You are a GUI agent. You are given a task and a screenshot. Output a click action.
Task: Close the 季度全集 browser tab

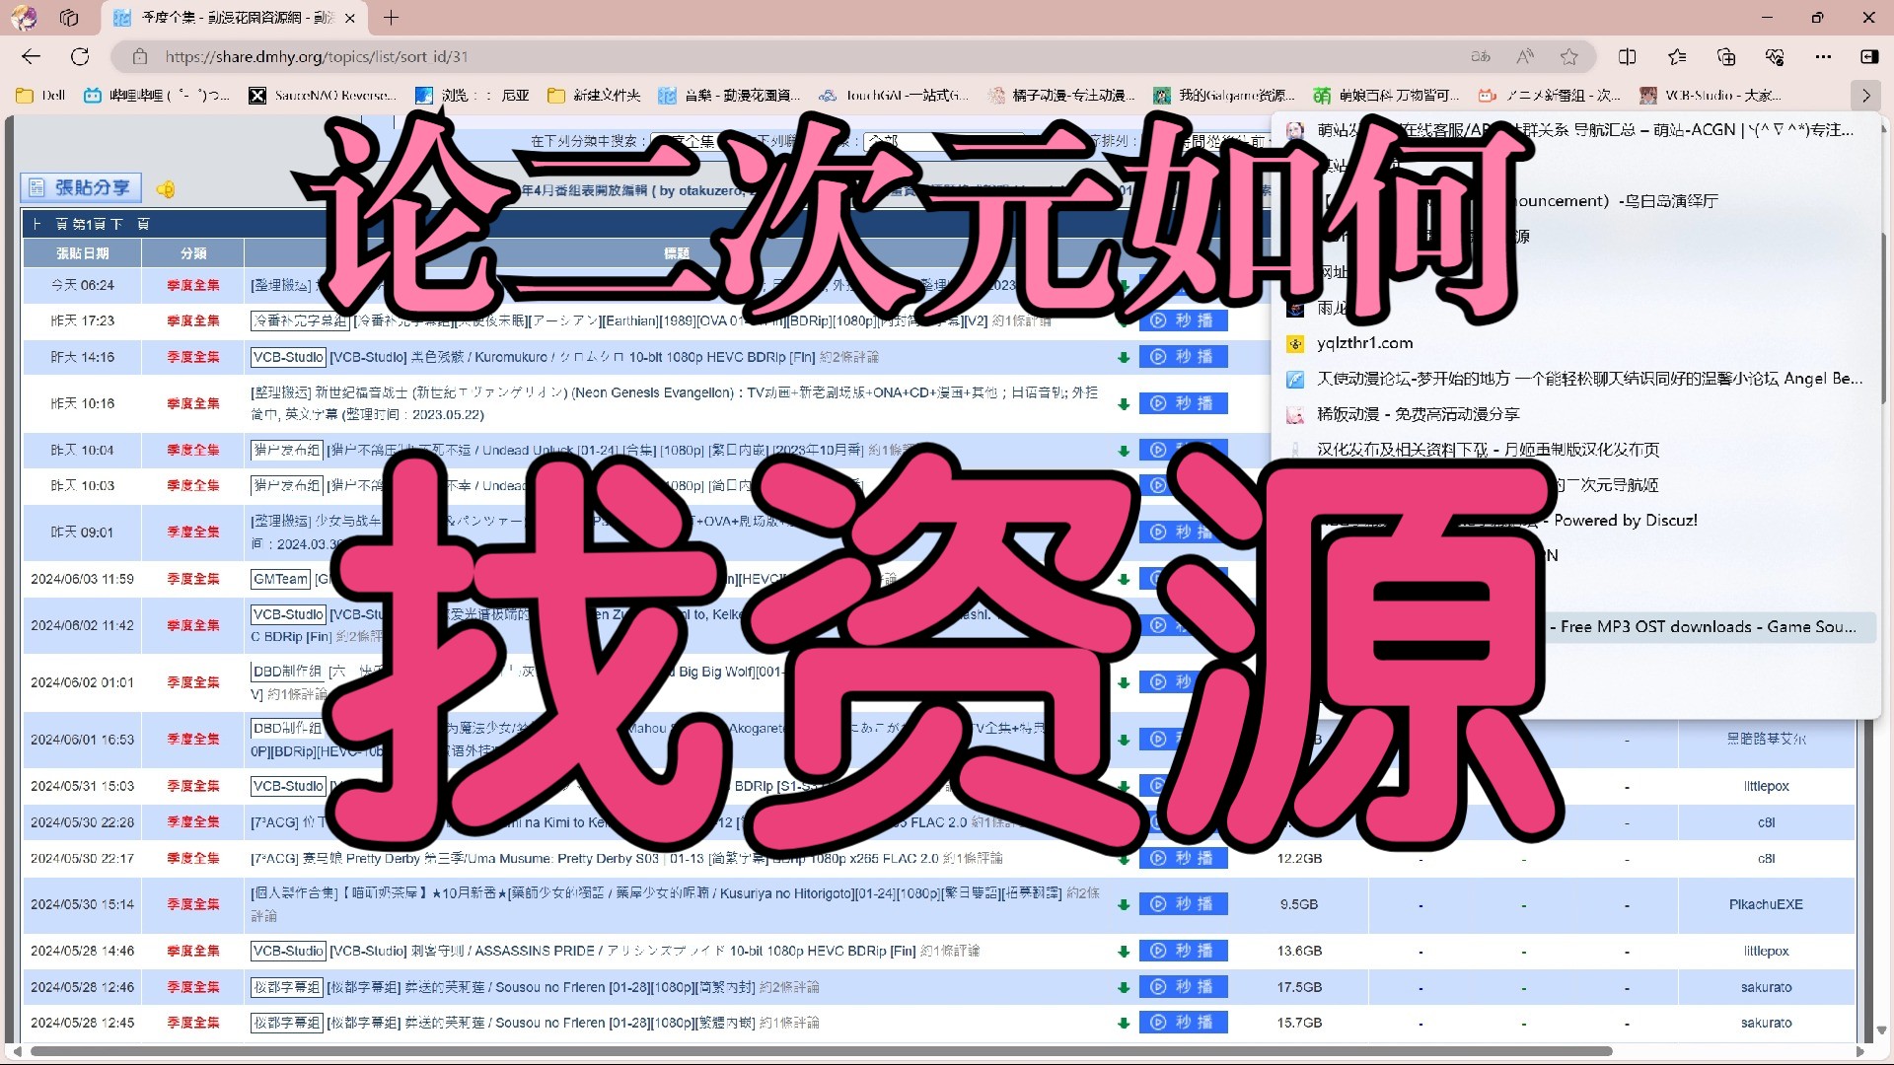click(x=349, y=18)
